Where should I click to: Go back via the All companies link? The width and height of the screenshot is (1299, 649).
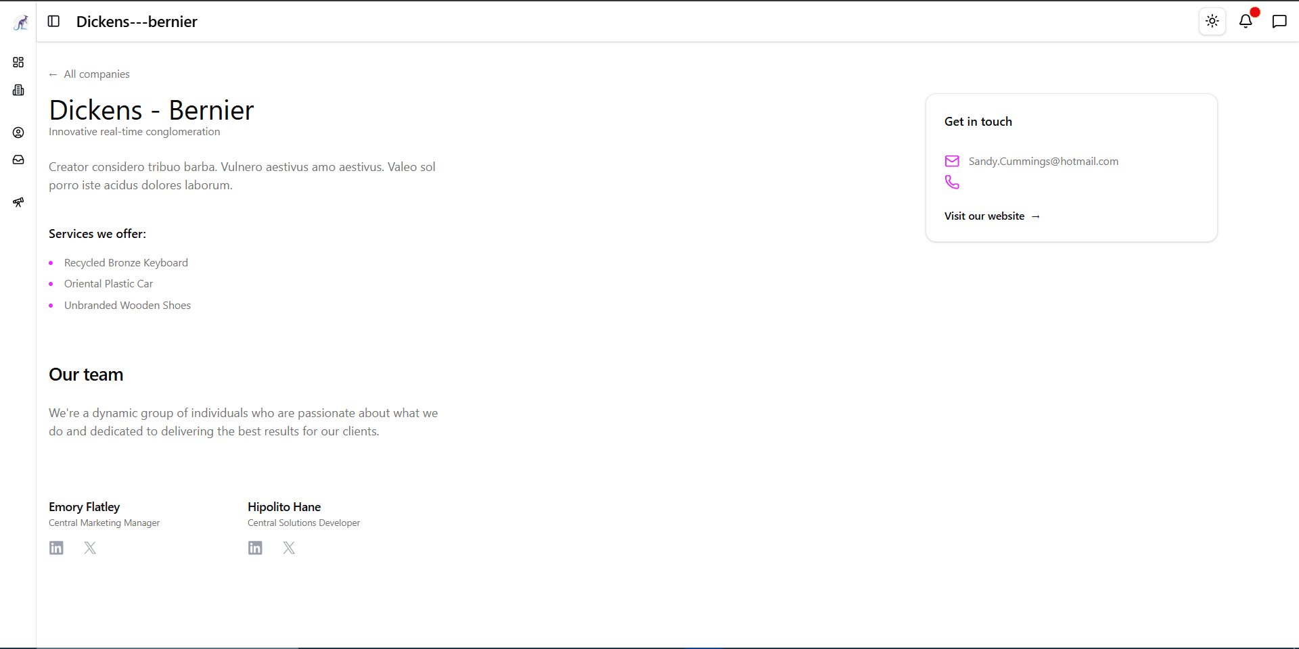click(89, 74)
